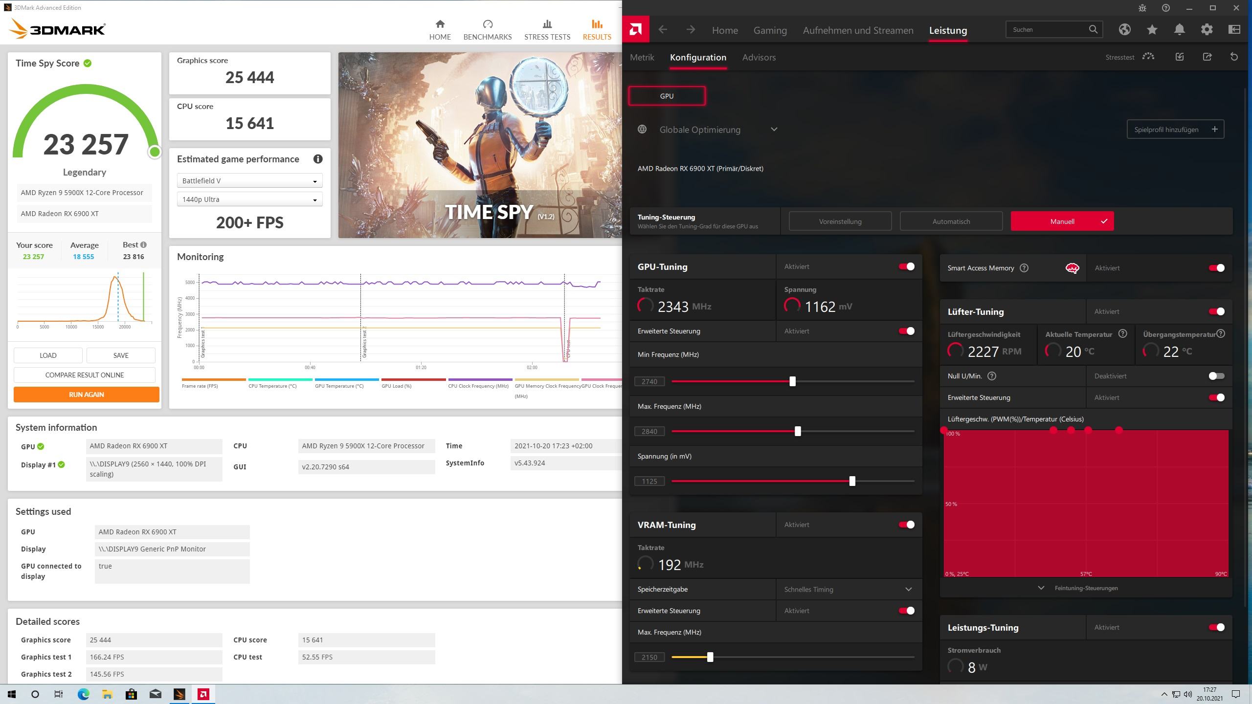Click the Smart Access Memory brain icon

(x=1072, y=268)
